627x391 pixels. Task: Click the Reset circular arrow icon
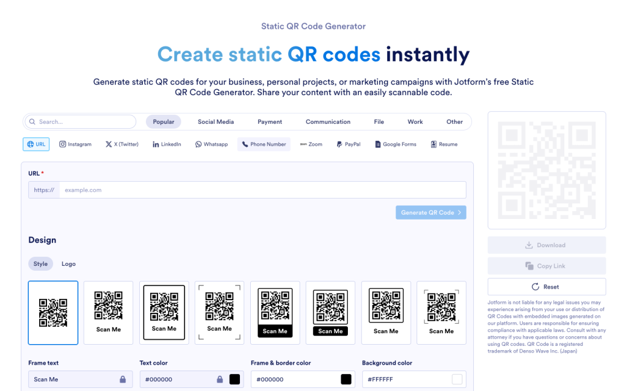(x=535, y=286)
